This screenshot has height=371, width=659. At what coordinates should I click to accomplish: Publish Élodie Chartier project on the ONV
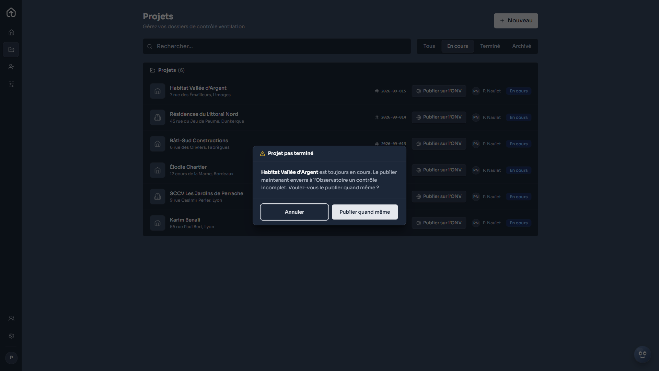439,170
